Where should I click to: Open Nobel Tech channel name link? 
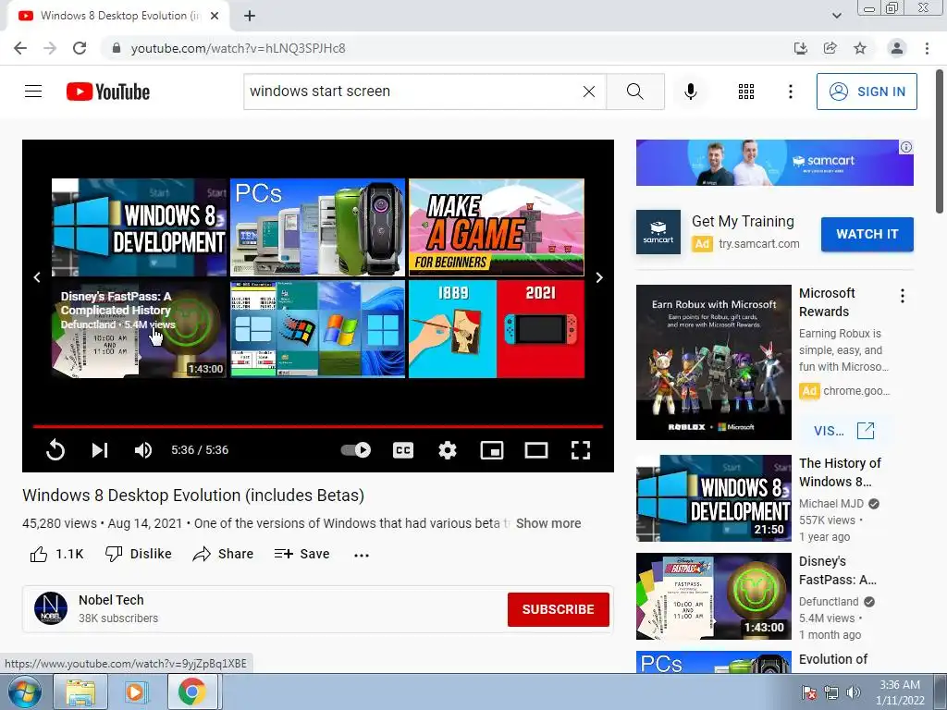pos(111,599)
